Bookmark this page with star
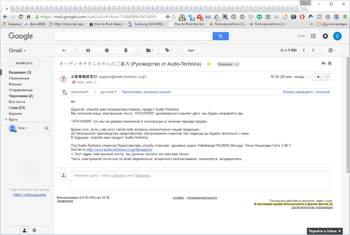350x235 pixels. 174,17
